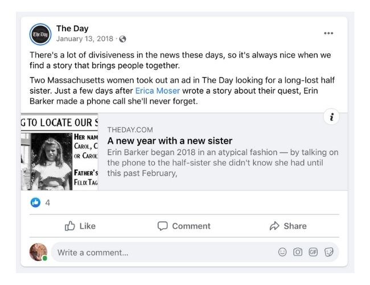
Task: Open the sticker picker icon
Action: 328,252
